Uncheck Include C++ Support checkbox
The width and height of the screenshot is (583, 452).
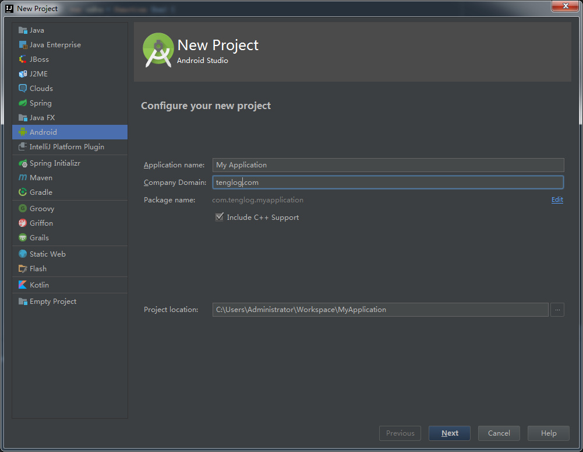[x=220, y=217]
